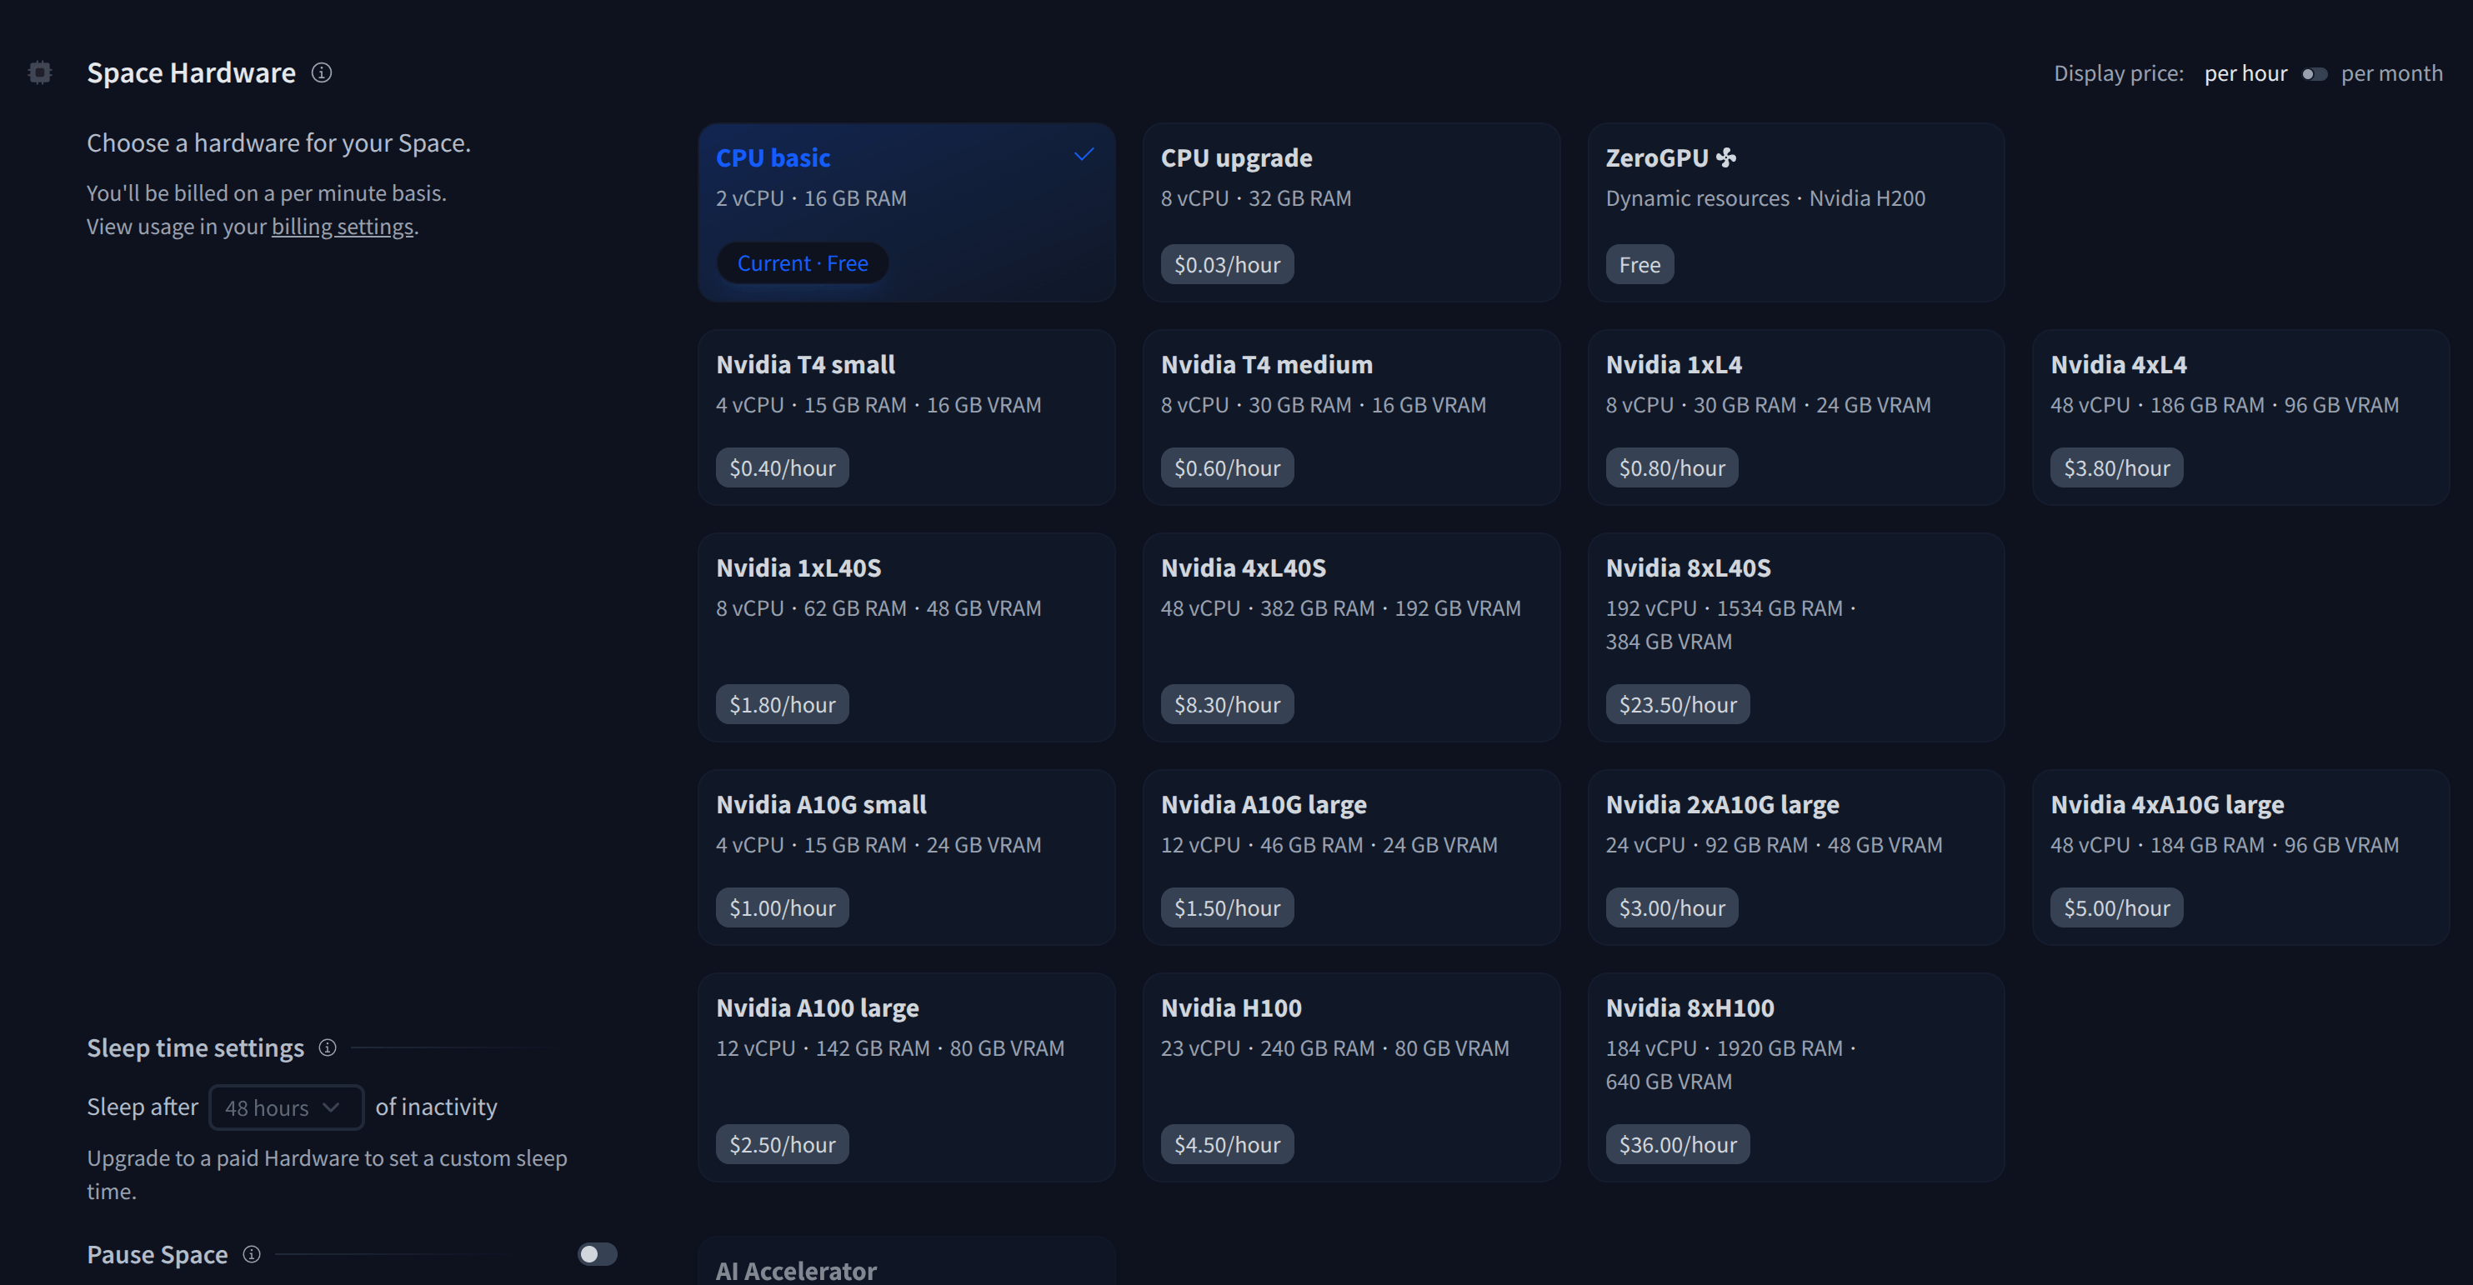
Task: Select Nvidia A100 large hardware option
Action: [x=905, y=1075]
